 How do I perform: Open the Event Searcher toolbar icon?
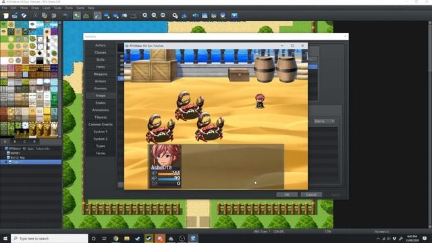click(205, 16)
